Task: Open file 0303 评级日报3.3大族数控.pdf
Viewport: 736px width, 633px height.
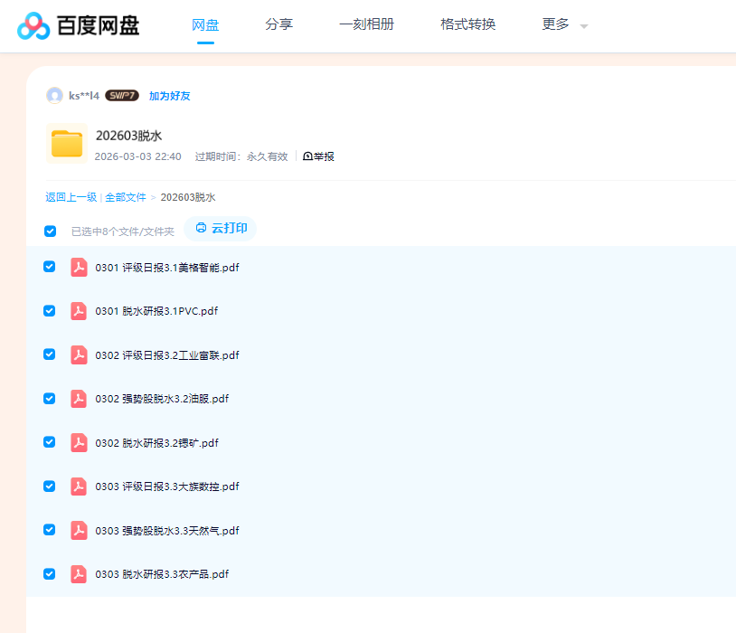Action: (167, 487)
